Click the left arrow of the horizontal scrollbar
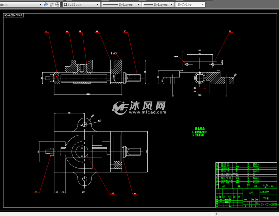 [x=216, y=214]
